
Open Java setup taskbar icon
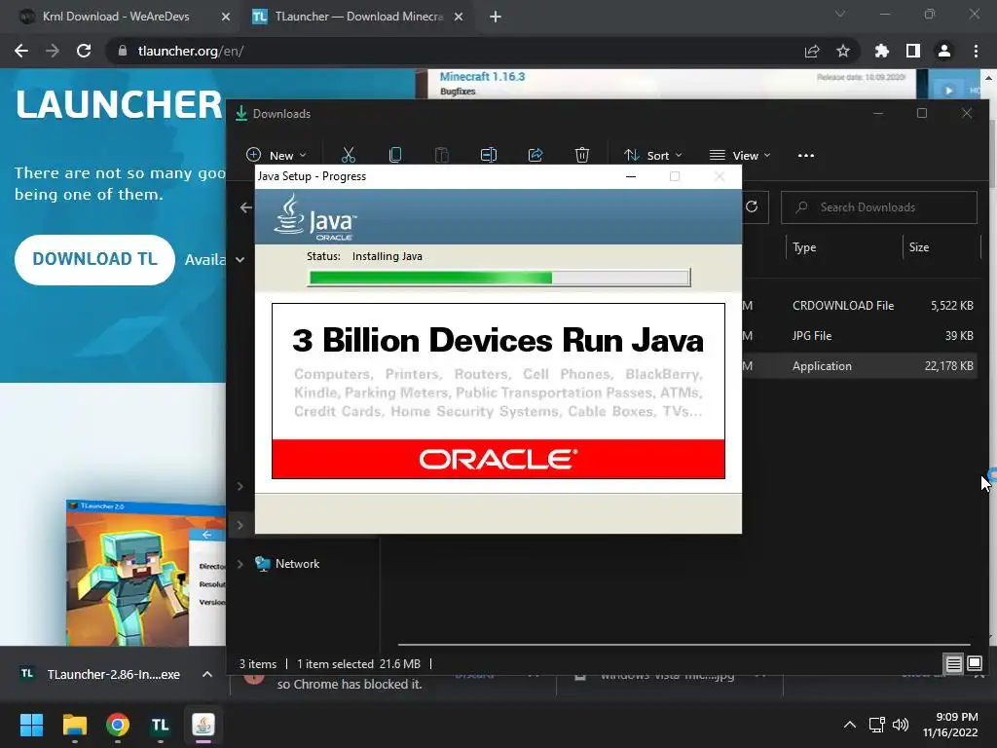click(x=203, y=725)
